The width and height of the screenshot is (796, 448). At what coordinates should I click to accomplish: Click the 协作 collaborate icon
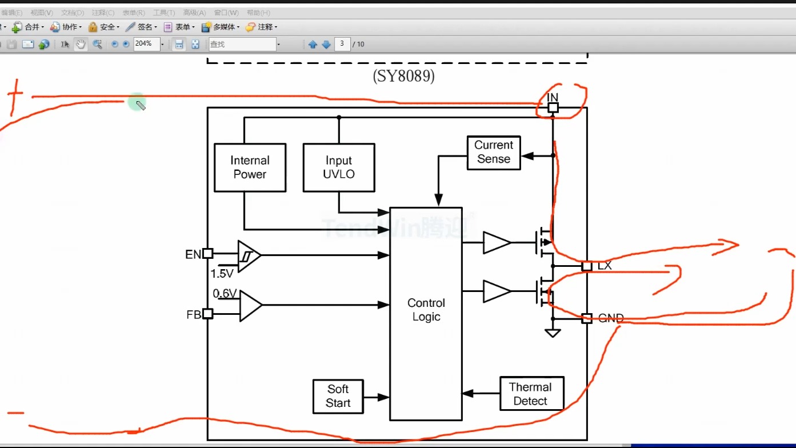click(55, 27)
